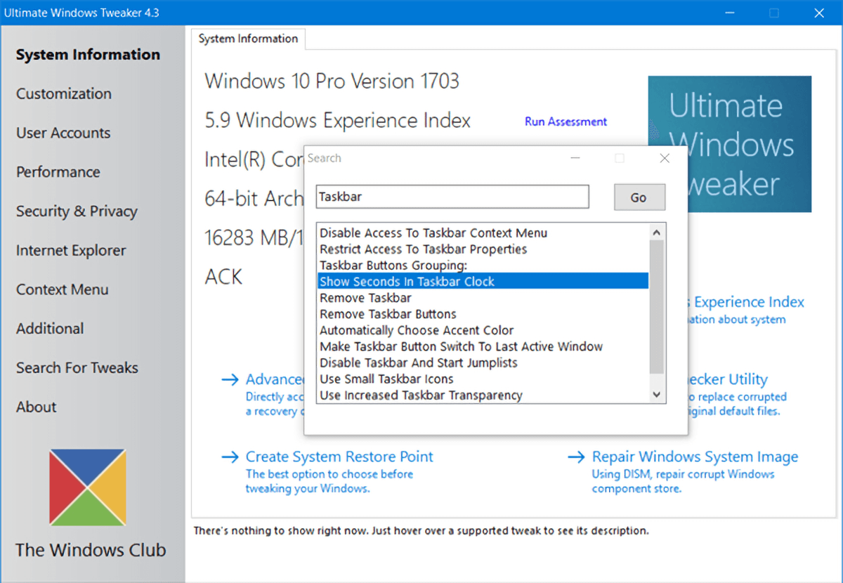Select Show Seconds In Taskbar Clock result
Viewport: 843px width, 583px height.
[483, 282]
